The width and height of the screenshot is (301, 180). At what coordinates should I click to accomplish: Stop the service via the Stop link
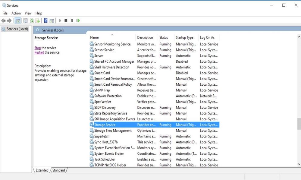(x=37, y=48)
